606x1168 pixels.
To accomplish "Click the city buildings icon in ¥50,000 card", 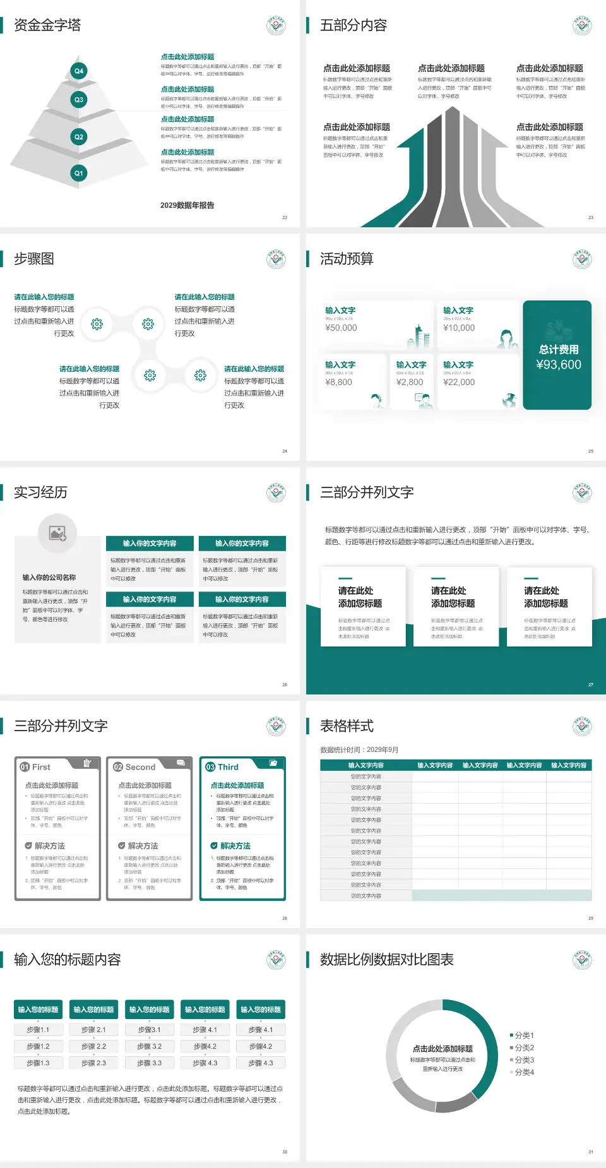I will (x=419, y=337).
